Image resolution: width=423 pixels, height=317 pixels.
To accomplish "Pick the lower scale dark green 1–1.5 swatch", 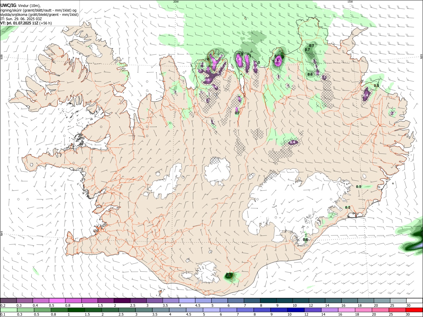I will coord(76,310).
